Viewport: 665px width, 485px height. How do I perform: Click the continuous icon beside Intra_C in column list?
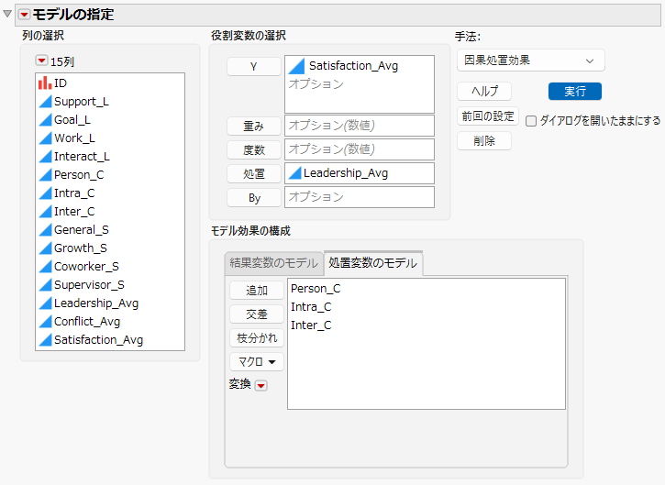(45, 193)
